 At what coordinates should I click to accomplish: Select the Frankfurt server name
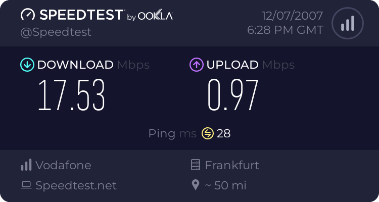pyautogui.click(x=232, y=165)
